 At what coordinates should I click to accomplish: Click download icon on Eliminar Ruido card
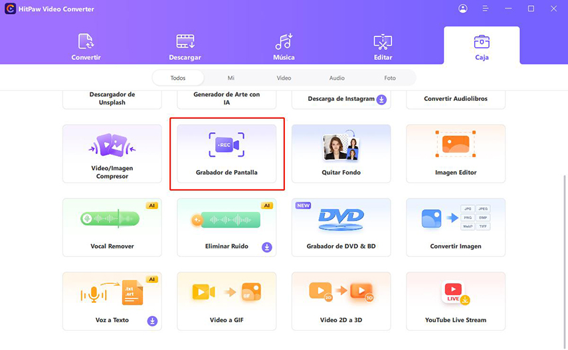[x=266, y=247]
